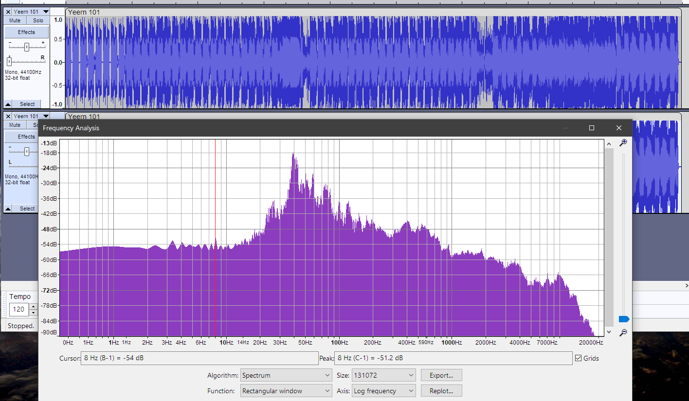Click the '100Hz' frequency axis label
The height and width of the screenshot is (401, 689).
tap(339, 343)
